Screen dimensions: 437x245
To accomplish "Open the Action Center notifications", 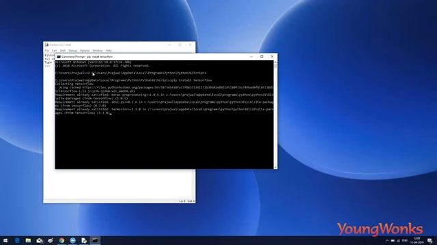I will click(x=430, y=240).
